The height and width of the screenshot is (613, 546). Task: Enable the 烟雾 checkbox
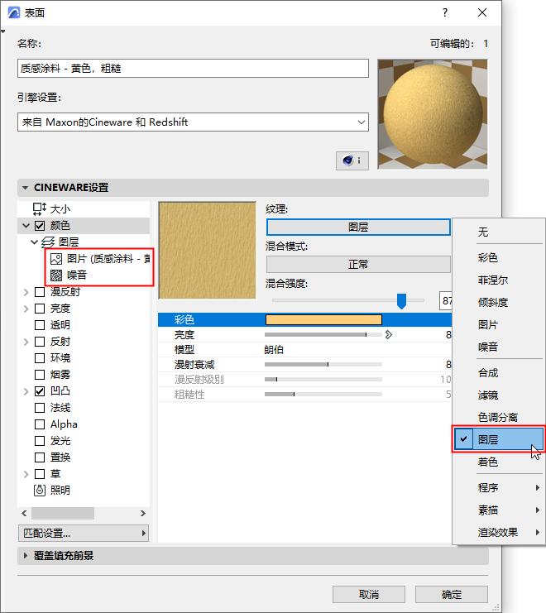pos(40,375)
